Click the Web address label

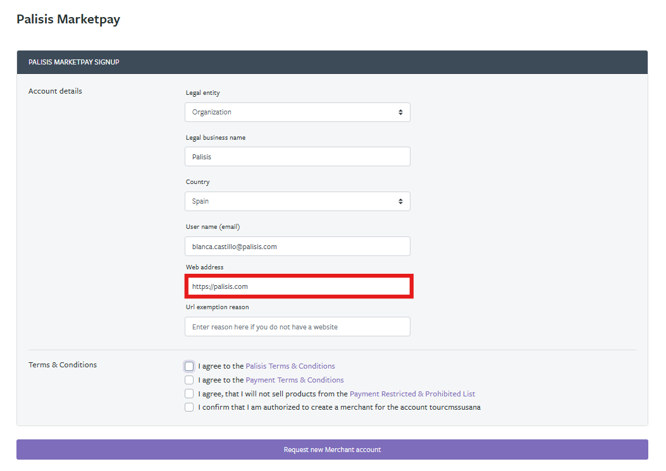(x=204, y=267)
